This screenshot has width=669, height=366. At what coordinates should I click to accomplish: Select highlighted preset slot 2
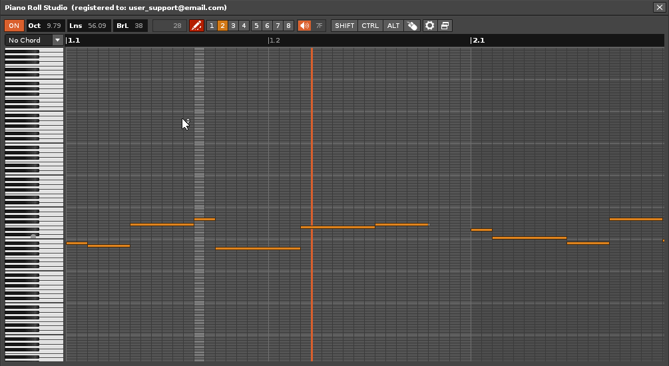[x=222, y=25]
